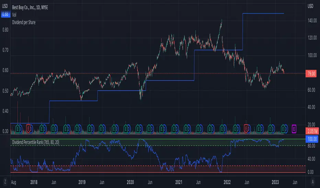Click the green earnings marker just before the purple one

point(283,129)
